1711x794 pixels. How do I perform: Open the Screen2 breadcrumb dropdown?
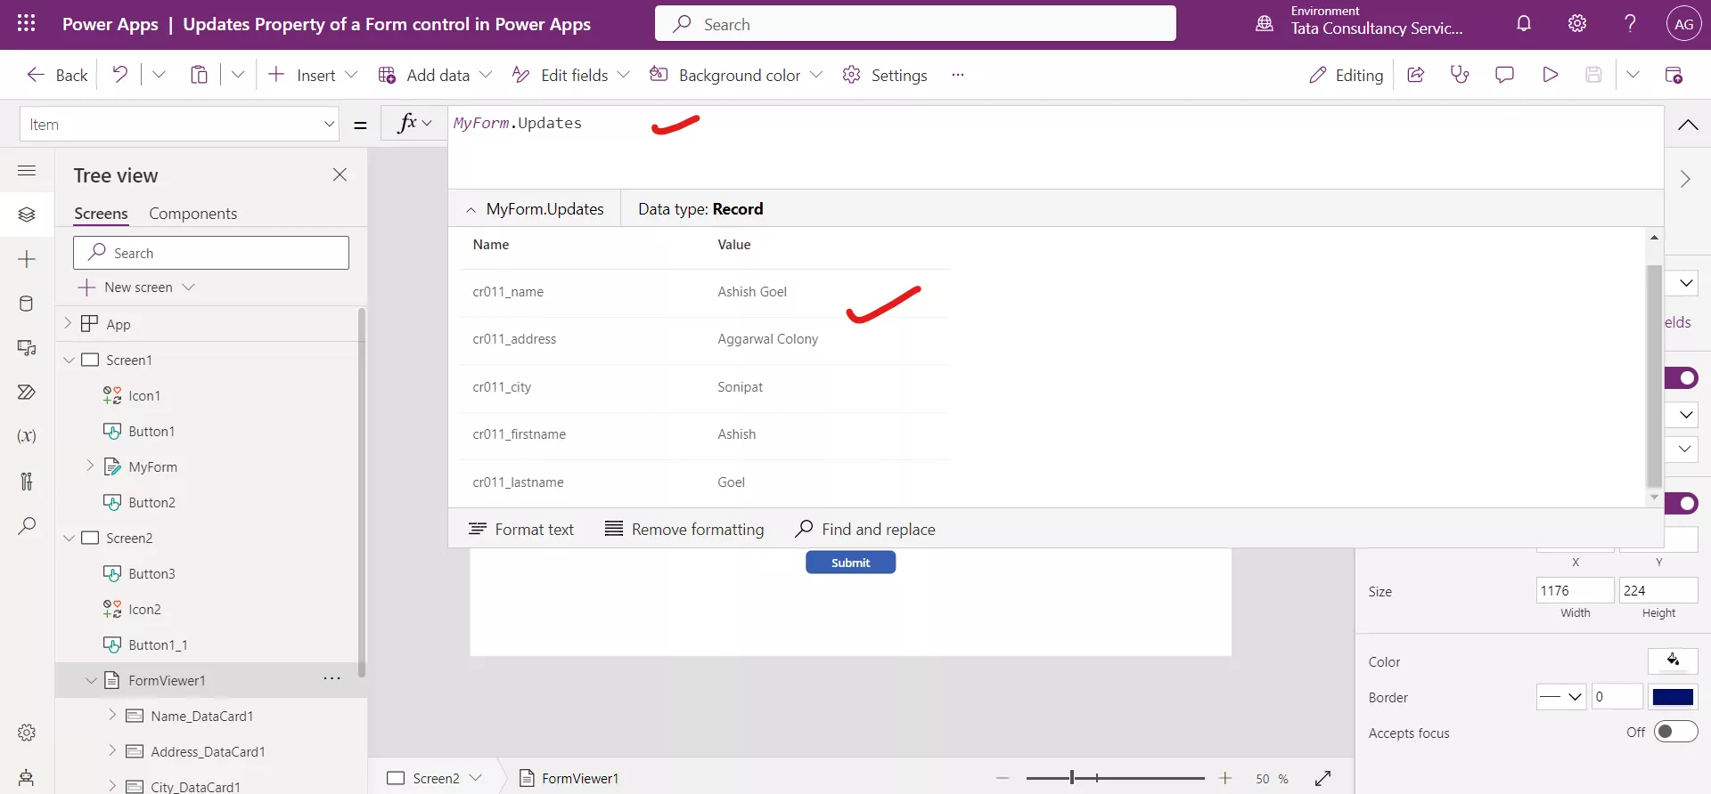pos(475,778)
